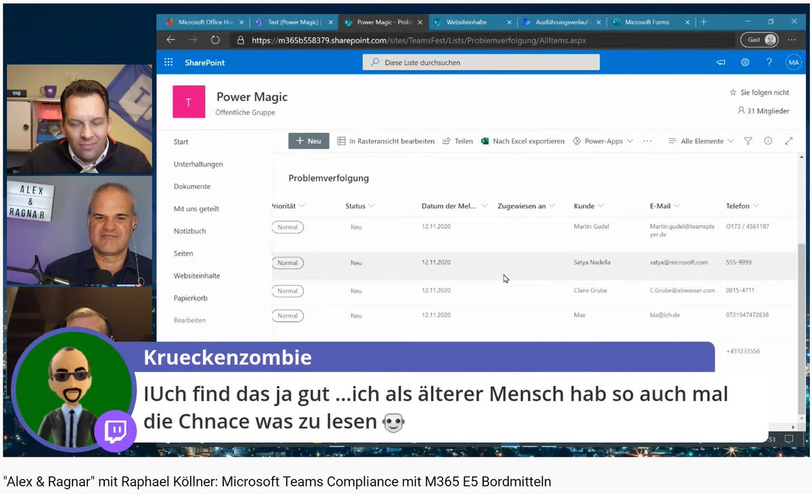
Task: Click the 'Diese Liste durchsuchen' search box
Action: pyautogui.click(x=481, y=62)
